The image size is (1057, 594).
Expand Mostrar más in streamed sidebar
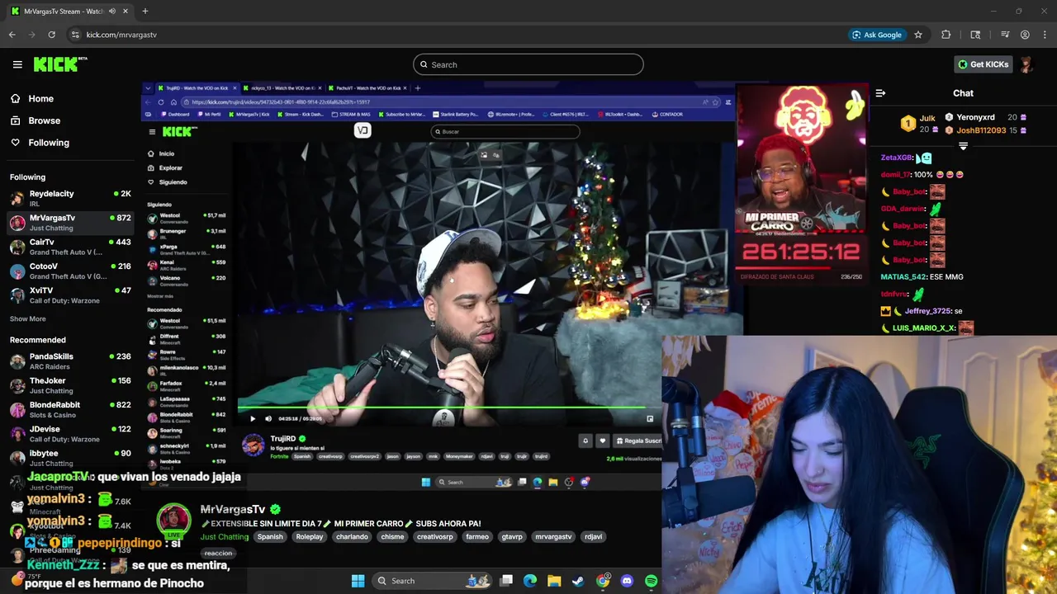[x=160, y=295]
